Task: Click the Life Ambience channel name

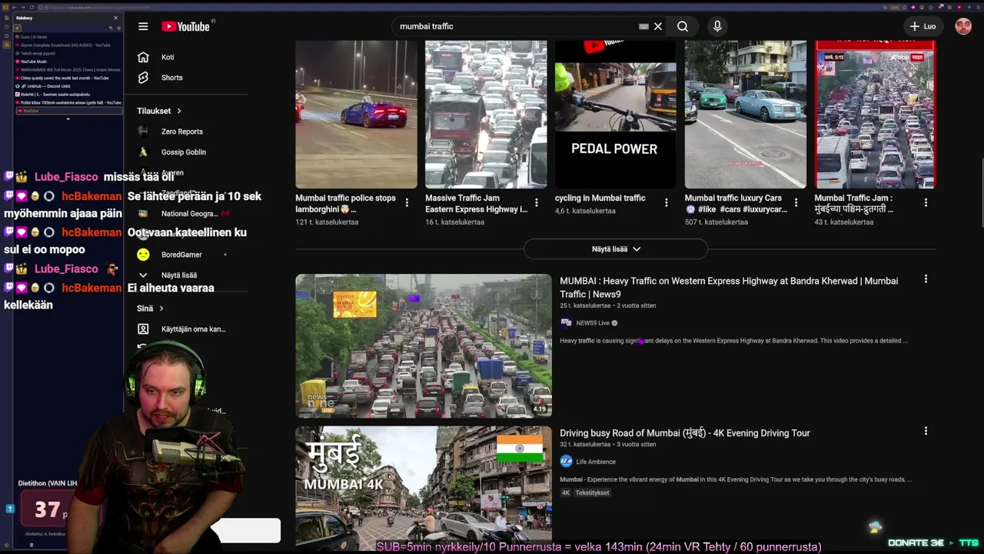Action: (x=596, y=462)
